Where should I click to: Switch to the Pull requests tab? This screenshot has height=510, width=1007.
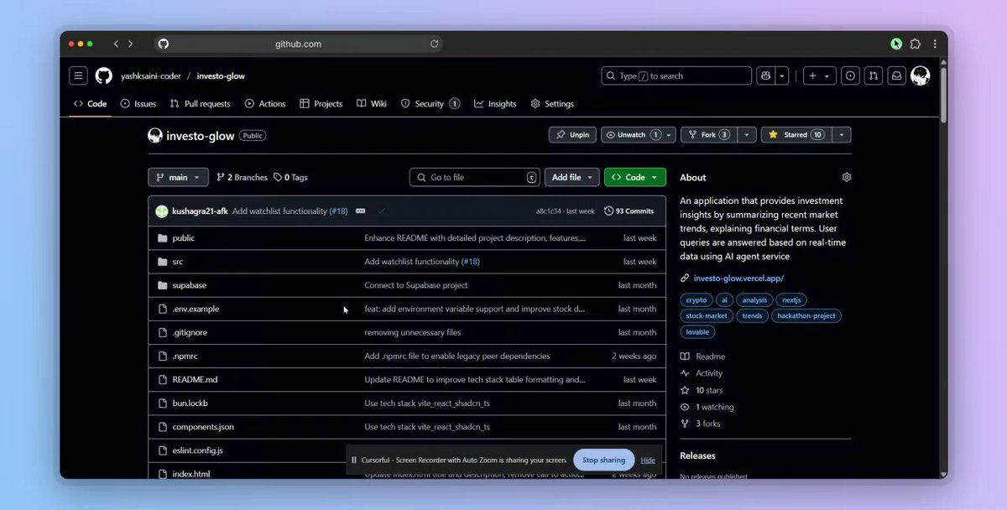[x=200, y=104]
